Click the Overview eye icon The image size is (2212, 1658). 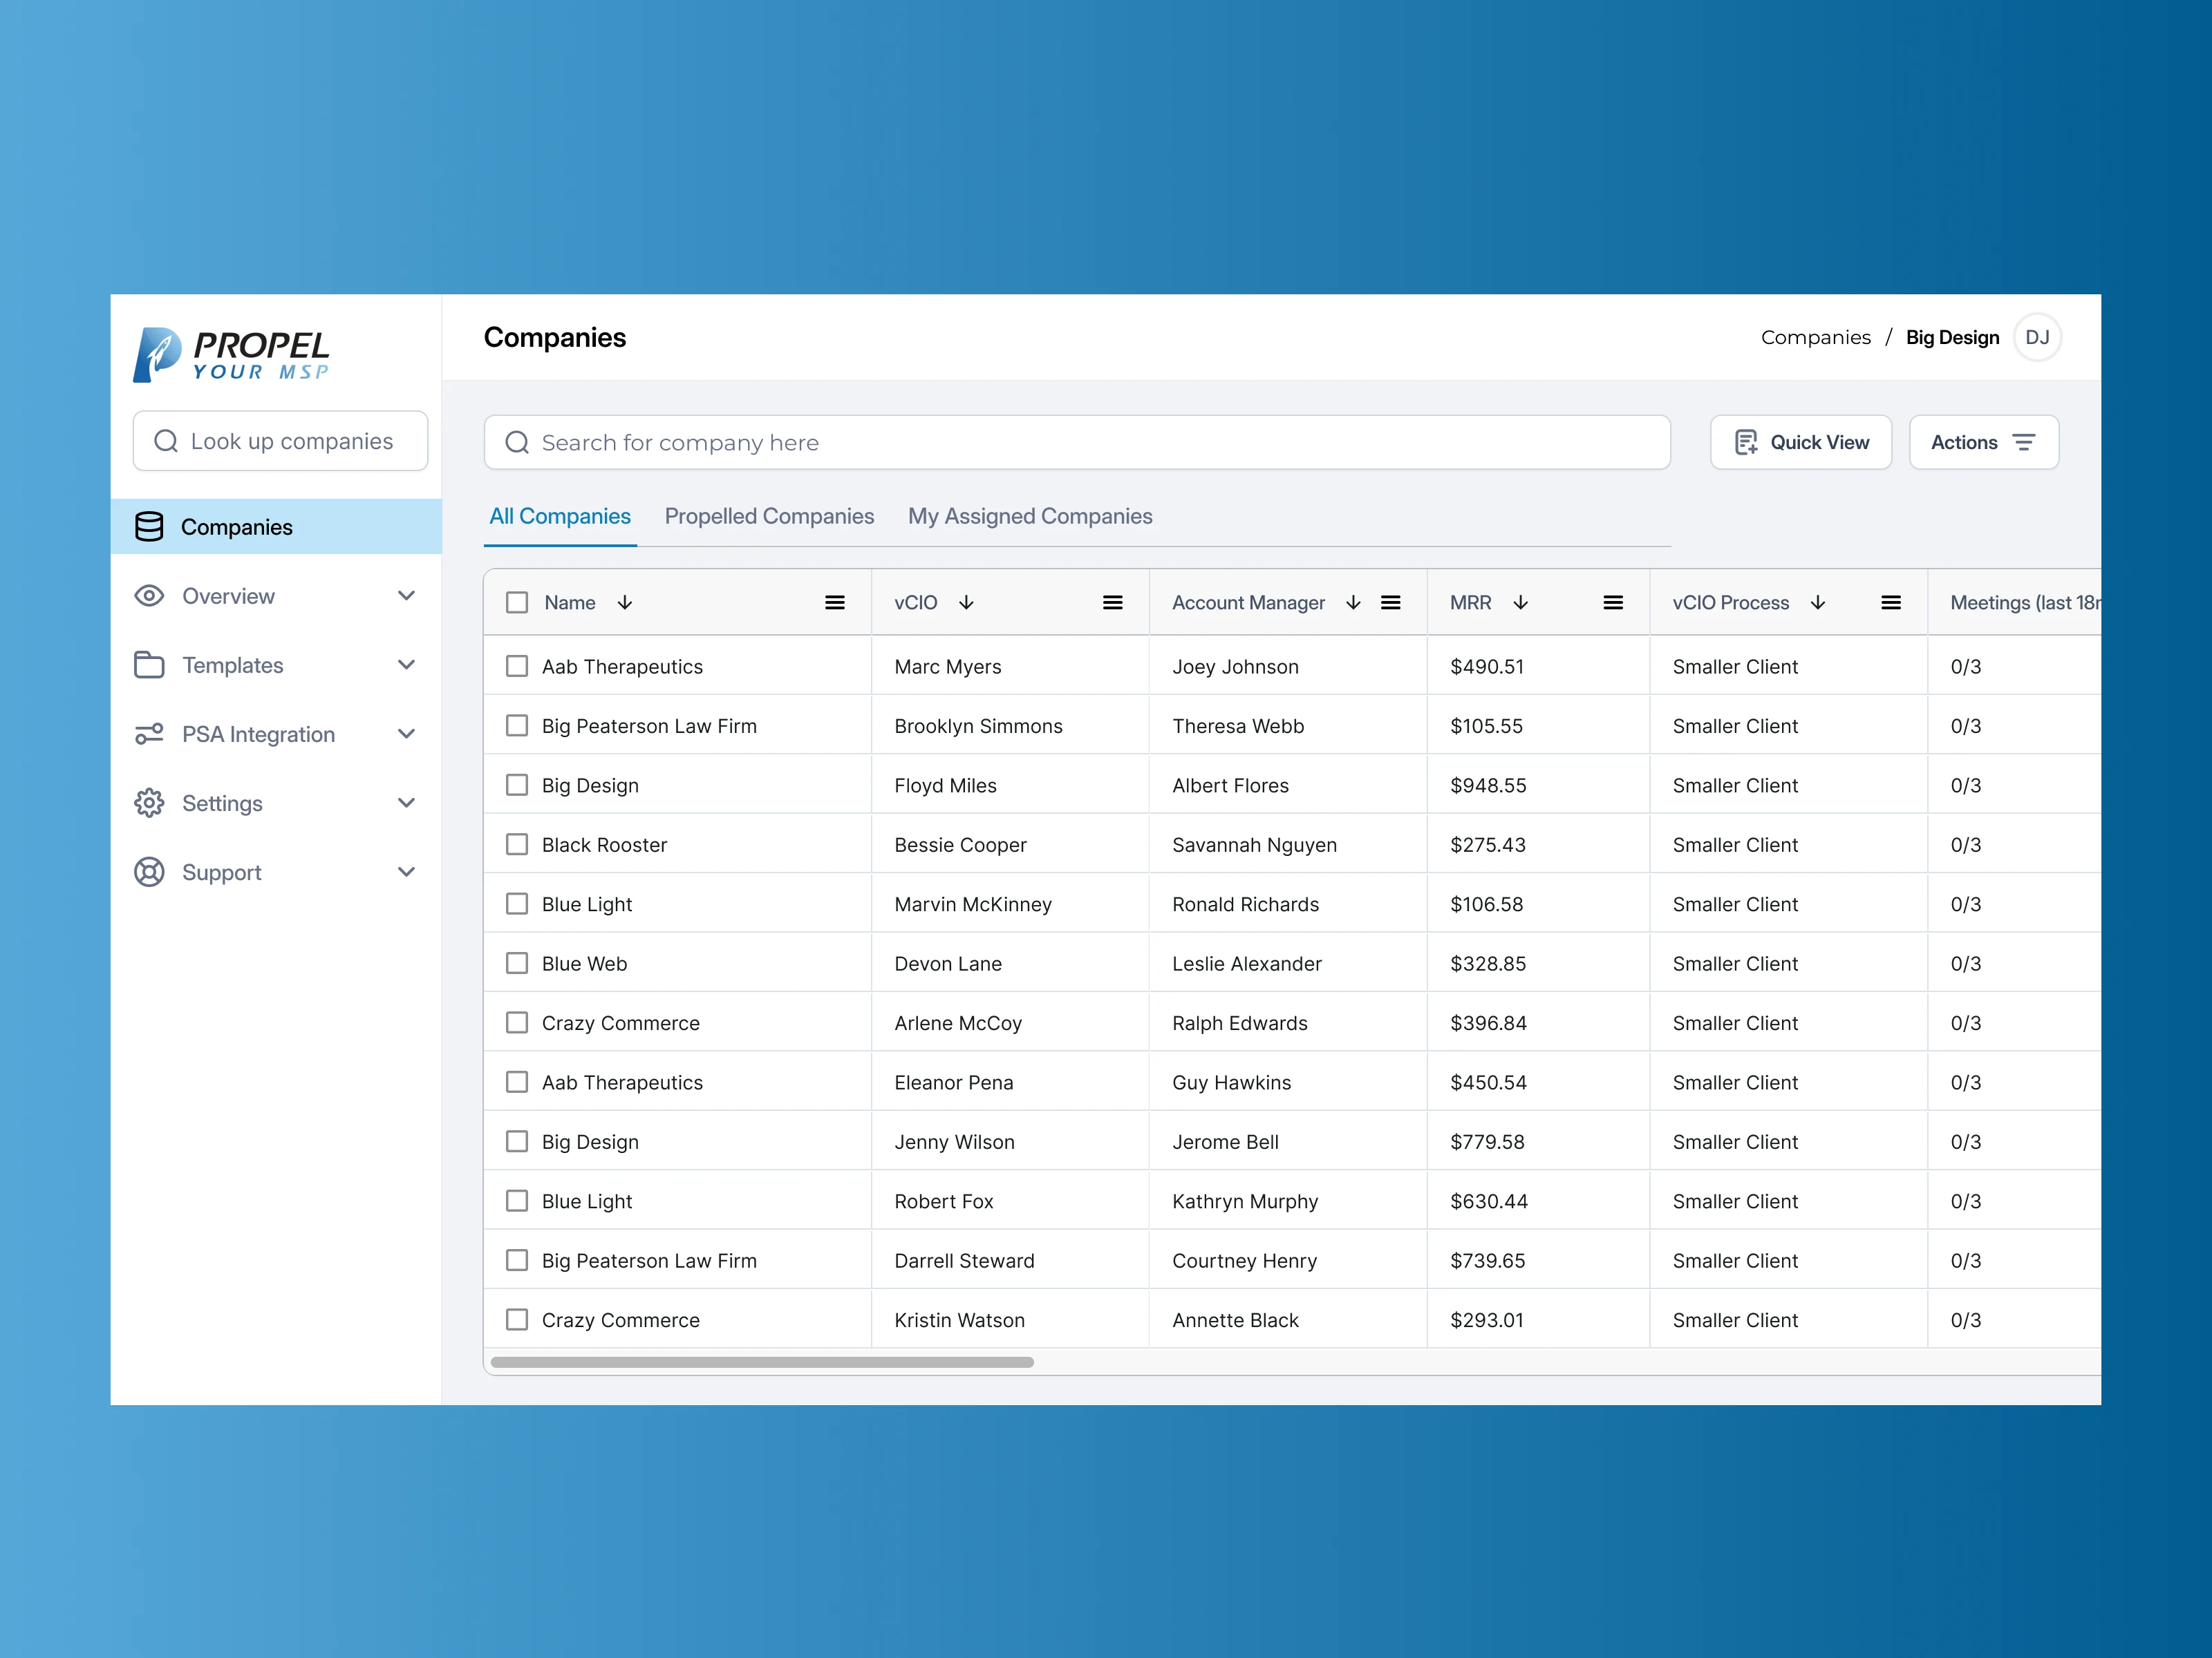[149, 595]
